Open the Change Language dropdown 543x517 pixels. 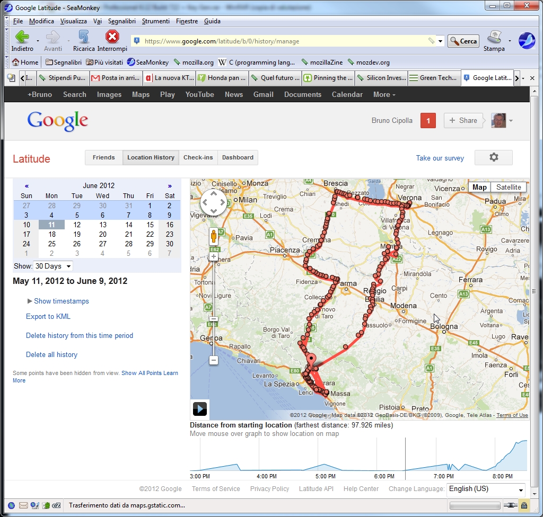[x=486, y=489]
